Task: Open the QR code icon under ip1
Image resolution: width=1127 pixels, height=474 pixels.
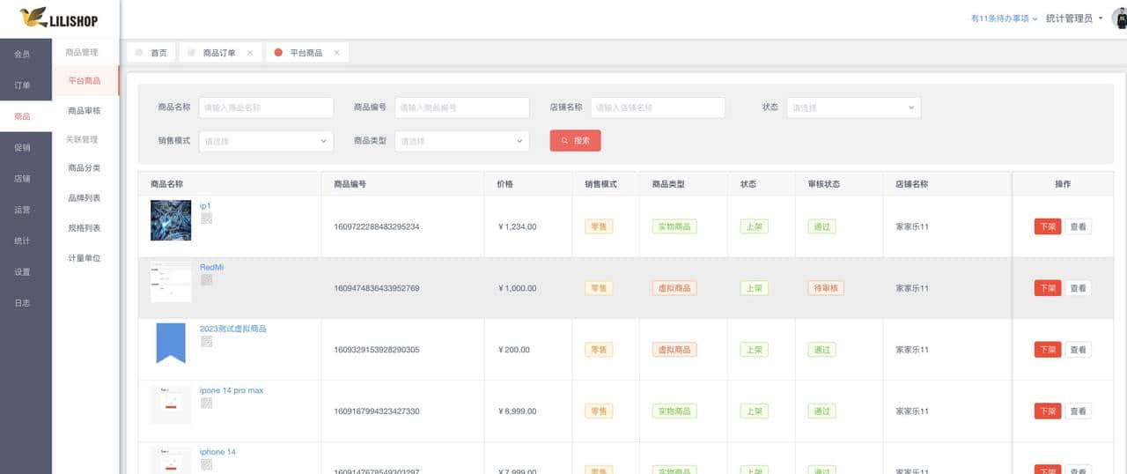Action: 206,218
